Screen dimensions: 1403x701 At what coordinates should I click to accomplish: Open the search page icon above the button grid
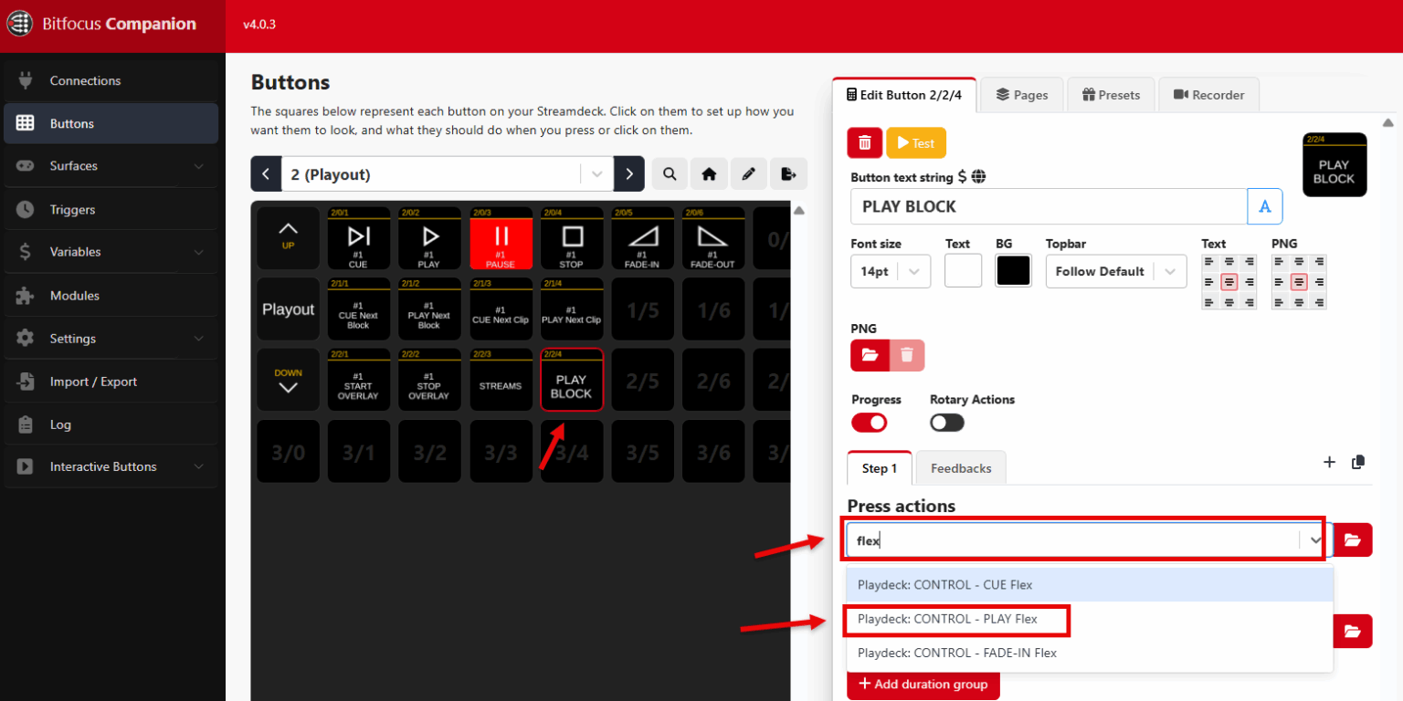tap(669, 173)
